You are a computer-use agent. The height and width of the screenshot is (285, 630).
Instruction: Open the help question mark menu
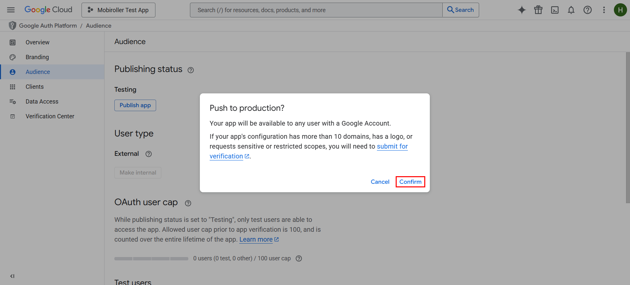click(588, 10)
